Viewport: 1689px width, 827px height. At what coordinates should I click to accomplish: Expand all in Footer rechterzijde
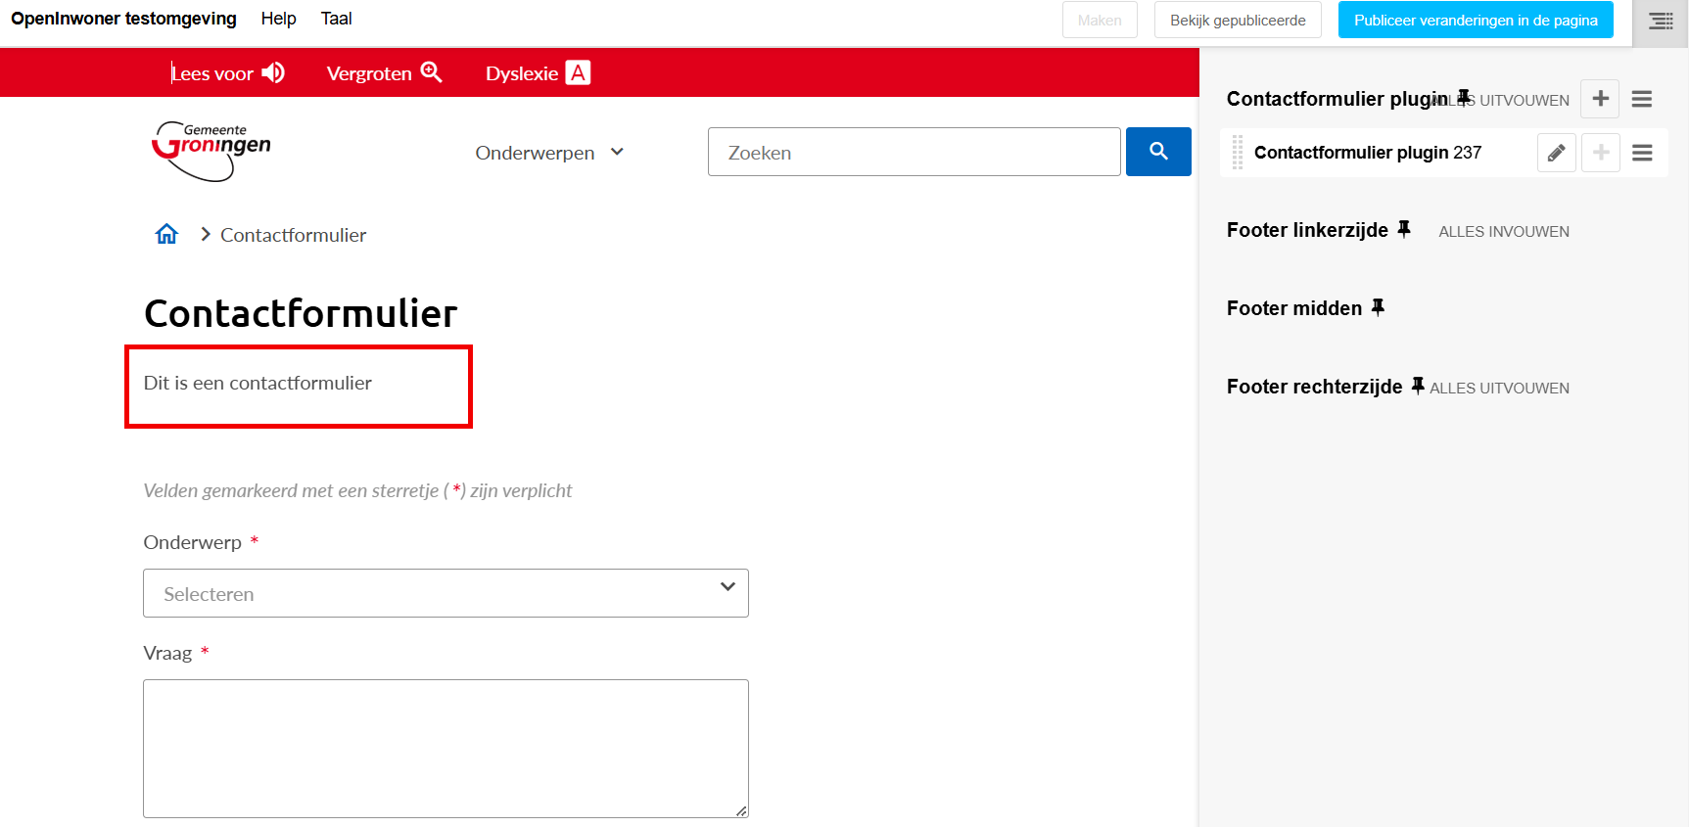click(1499, 389)
